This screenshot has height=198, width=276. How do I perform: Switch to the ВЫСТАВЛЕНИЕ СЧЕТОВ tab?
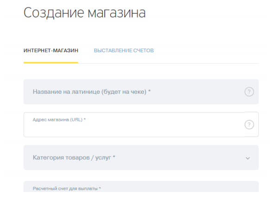click(124, 50)
